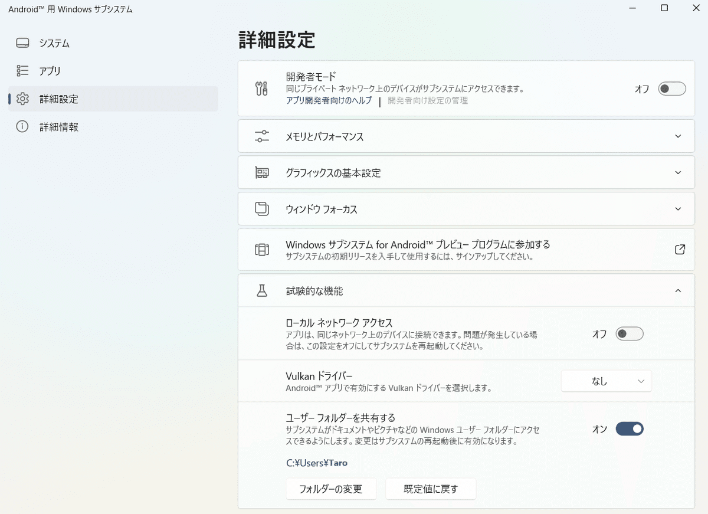Image resolution: width=708 pixels, height=514 pixels.
Task: Expand メモリとパフォーマンス chevron
Action: pos(678,136)
